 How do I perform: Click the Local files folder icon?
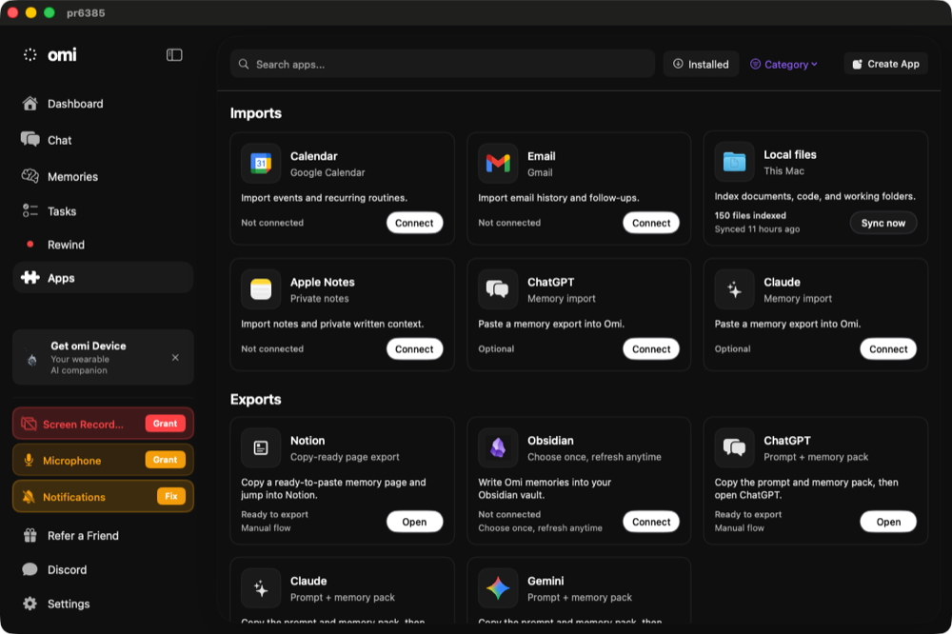click(x=734, y=162)
